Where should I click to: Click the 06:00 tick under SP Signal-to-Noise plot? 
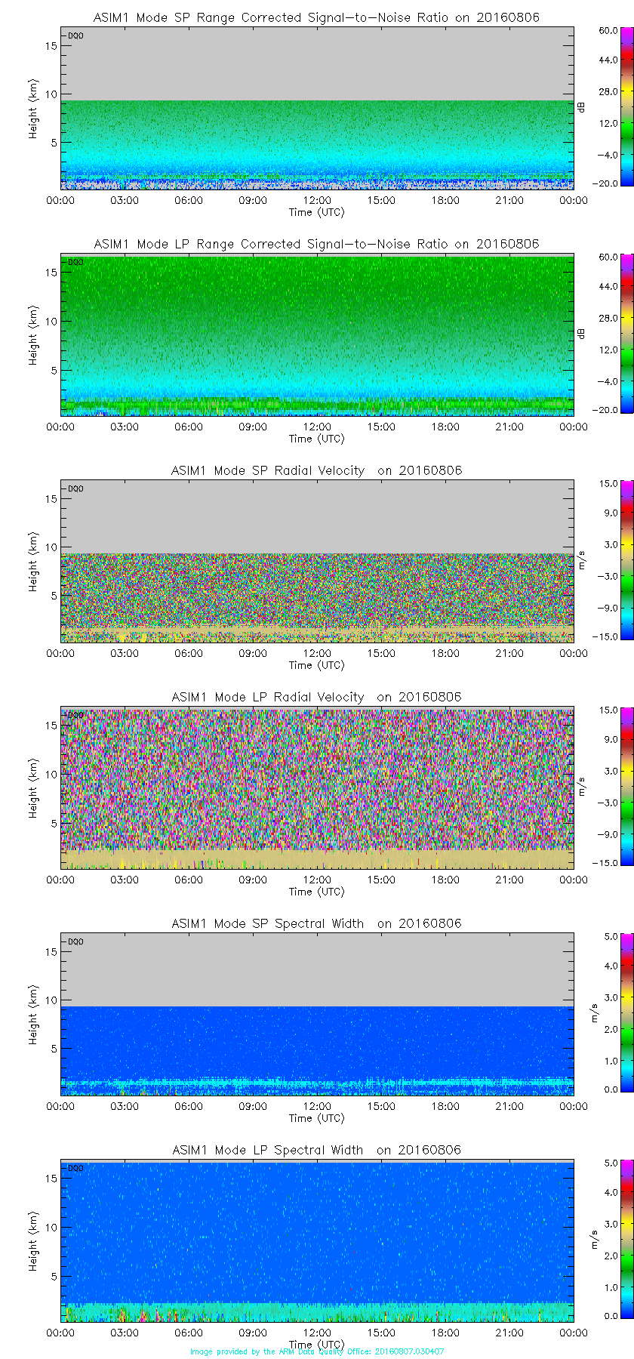click(189, 200)
